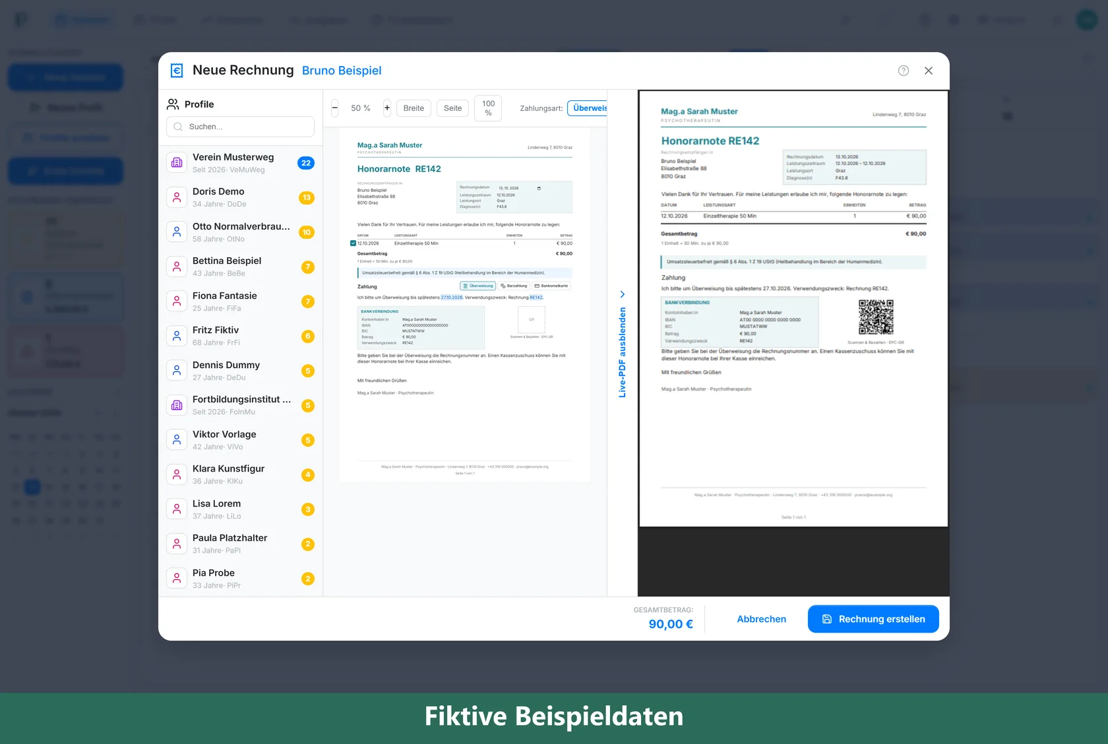
Task: Click the zoom out minus button
Action: (334, 108)
